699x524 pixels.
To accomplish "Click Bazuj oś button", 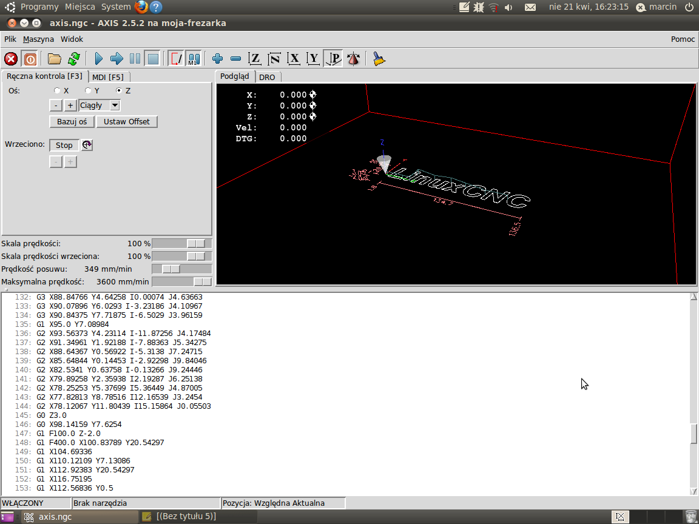I will tap(72, 122).
